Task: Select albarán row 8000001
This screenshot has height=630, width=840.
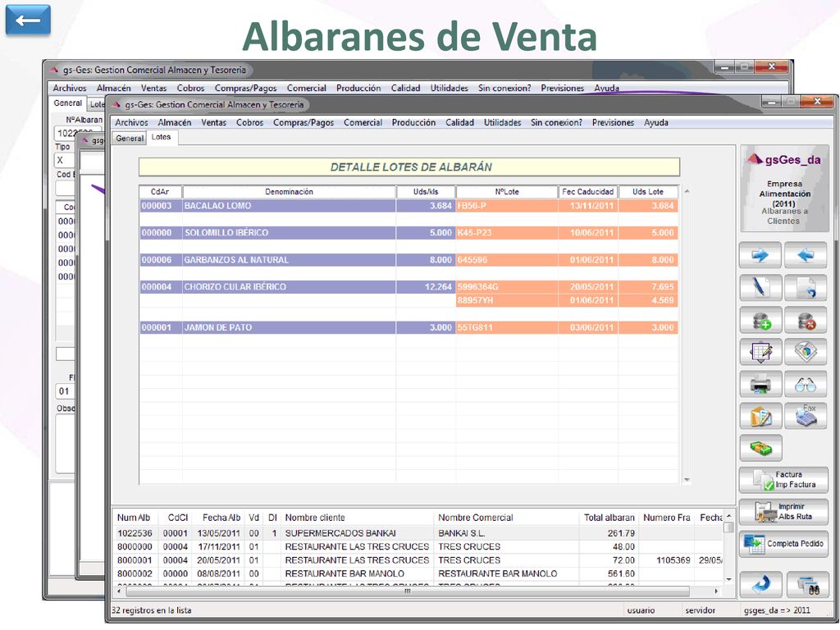Action: (x=418, y=559)
